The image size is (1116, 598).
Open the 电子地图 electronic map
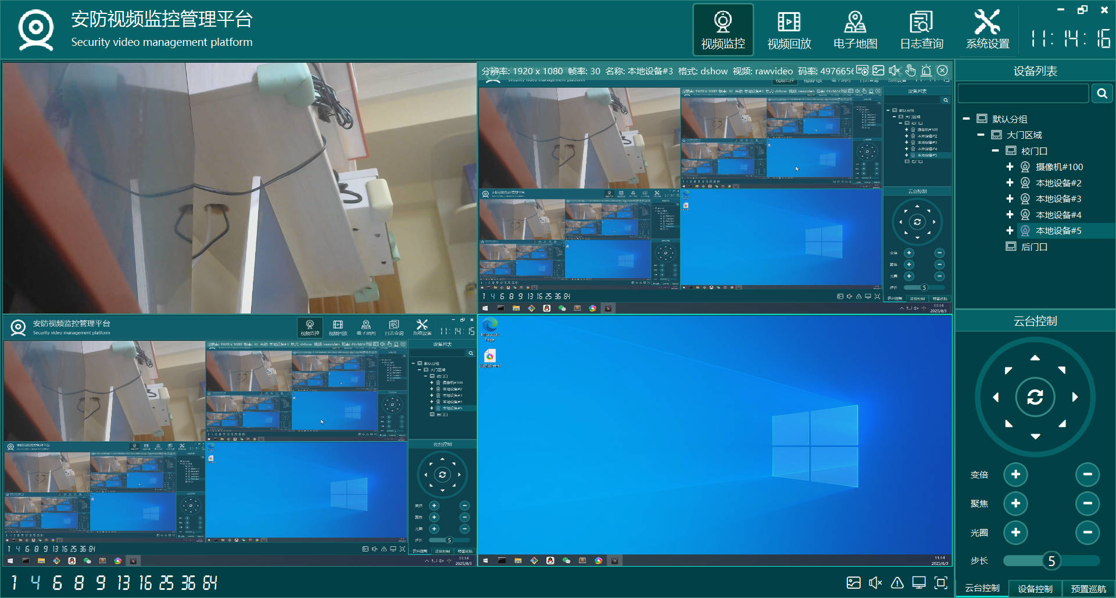pos(855,30)
